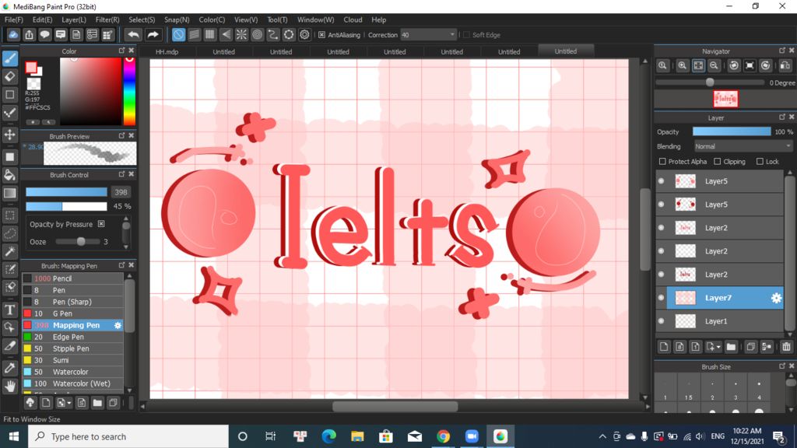This screenshot has height=448, width=797.
Task: Open Layer7 settings gear icon
Action: click(776, 298)
